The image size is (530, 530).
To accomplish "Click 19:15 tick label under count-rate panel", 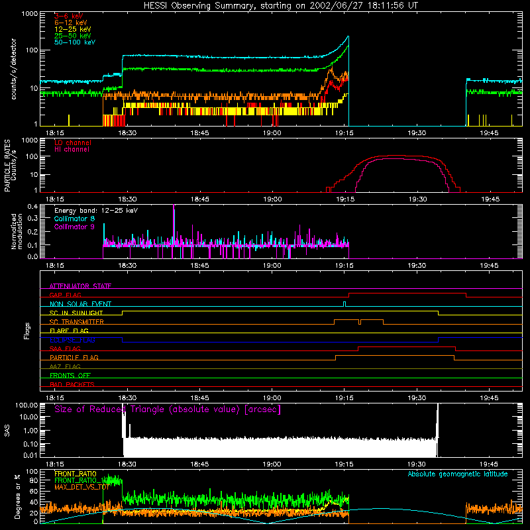I will (x=344, y=133).
